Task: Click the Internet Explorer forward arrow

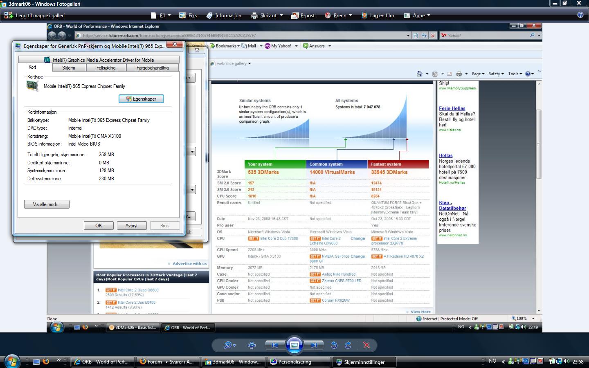Action: (62, 36)
